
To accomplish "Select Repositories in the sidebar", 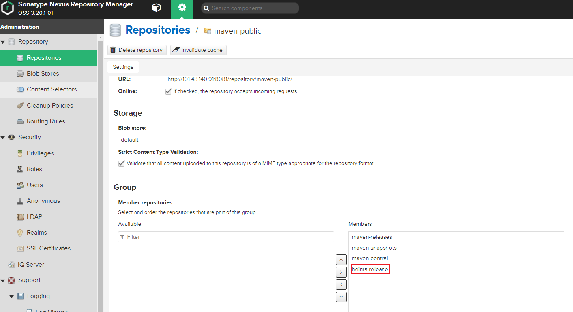I will coord(48,58).
